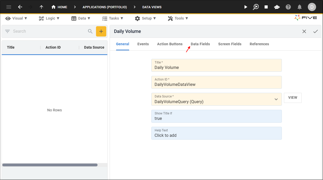The image size is (323, 180).
Task: Click the Five logo
Action: 306,18
